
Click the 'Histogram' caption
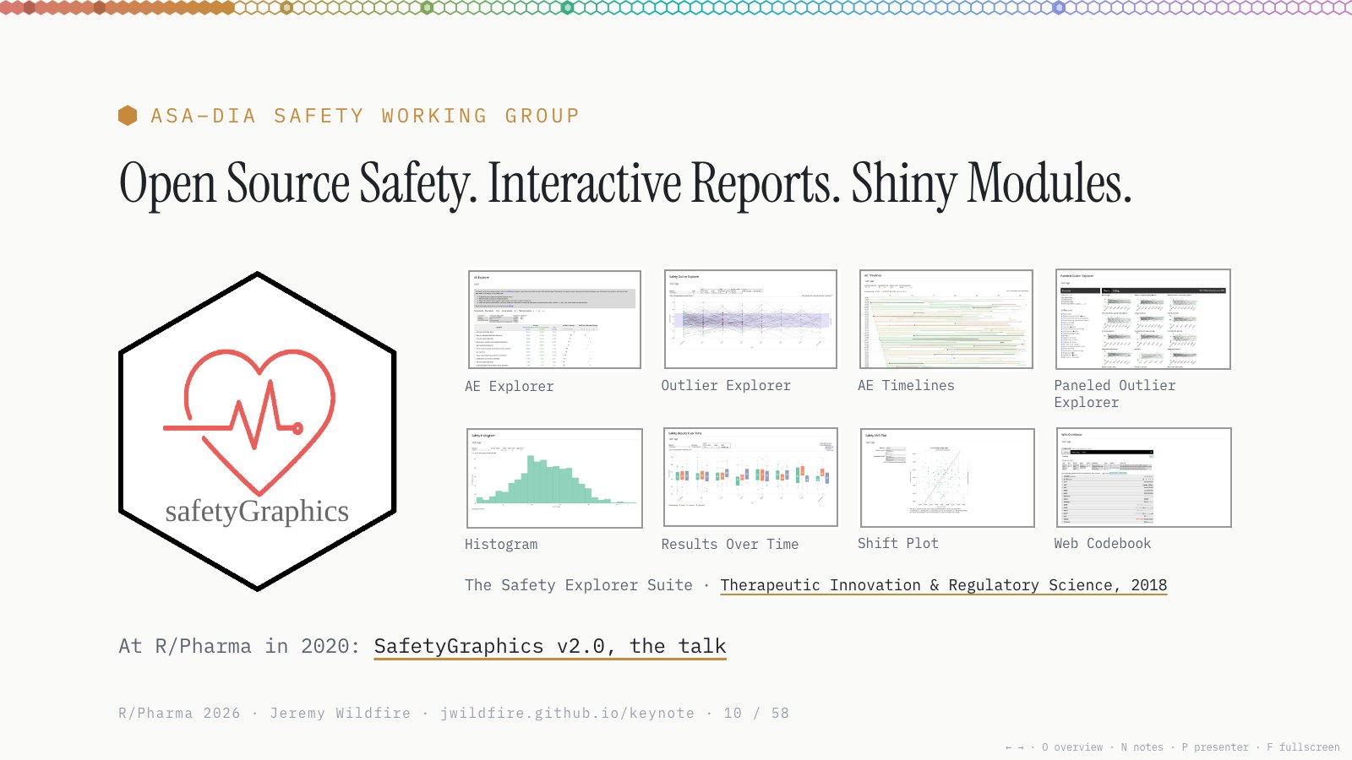(x=501, y=544)
